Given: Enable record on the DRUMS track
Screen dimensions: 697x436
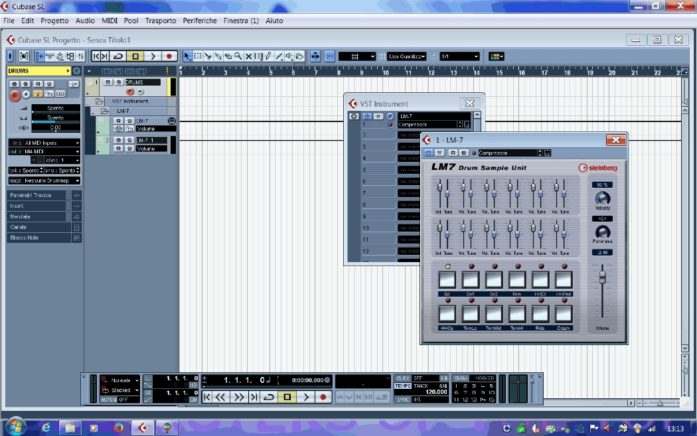Looking at the screenshot, I should 130,92.
